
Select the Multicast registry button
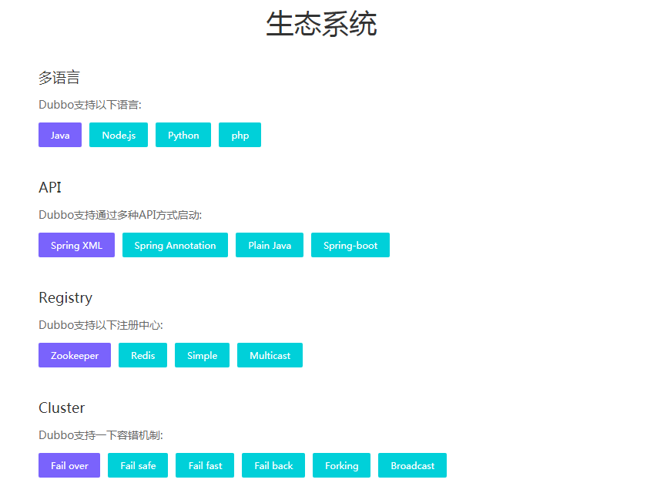pos(270,355)
